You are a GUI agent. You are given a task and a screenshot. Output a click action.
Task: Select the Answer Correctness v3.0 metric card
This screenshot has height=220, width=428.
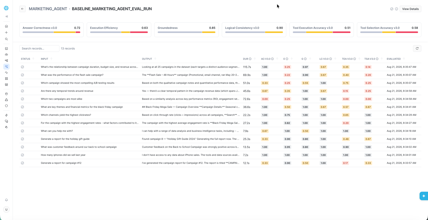pyautogui.click(x=51, y=30)
